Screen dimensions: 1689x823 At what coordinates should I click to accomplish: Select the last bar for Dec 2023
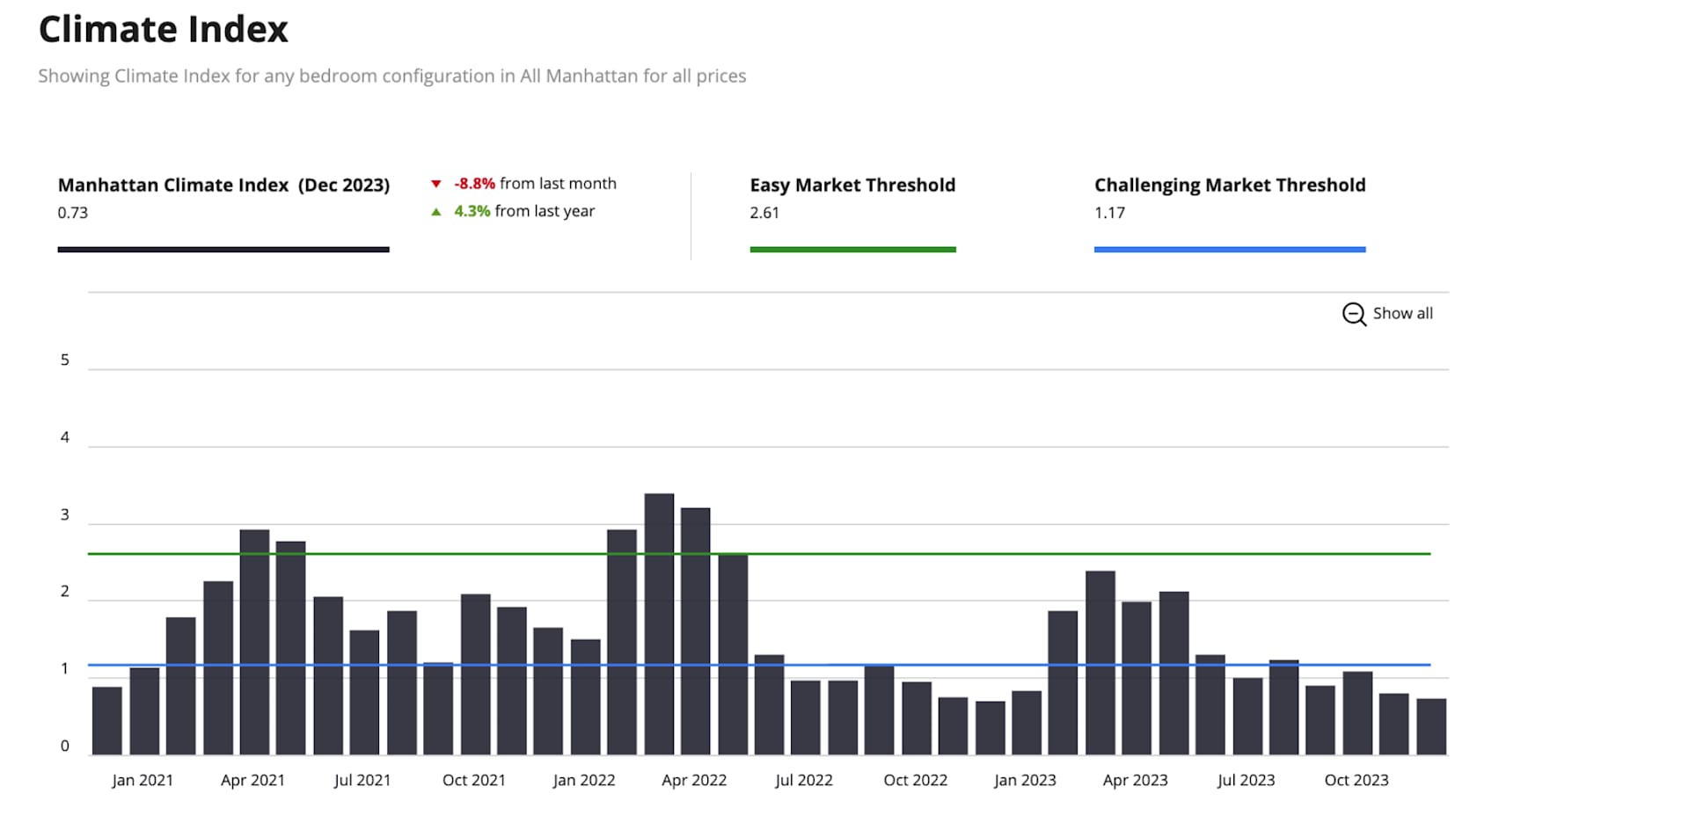(x=1431, y=726)
